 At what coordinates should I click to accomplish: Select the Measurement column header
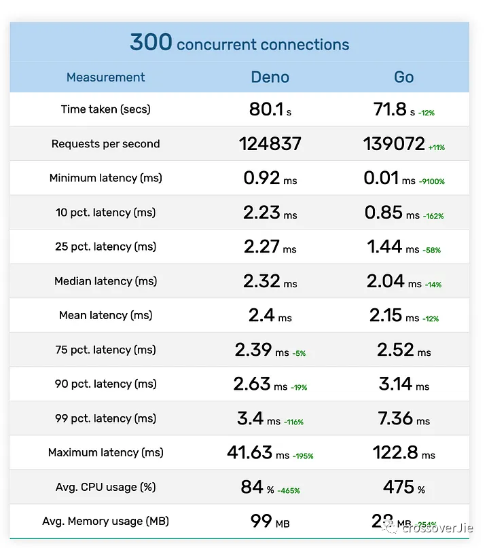coord(105,77)
